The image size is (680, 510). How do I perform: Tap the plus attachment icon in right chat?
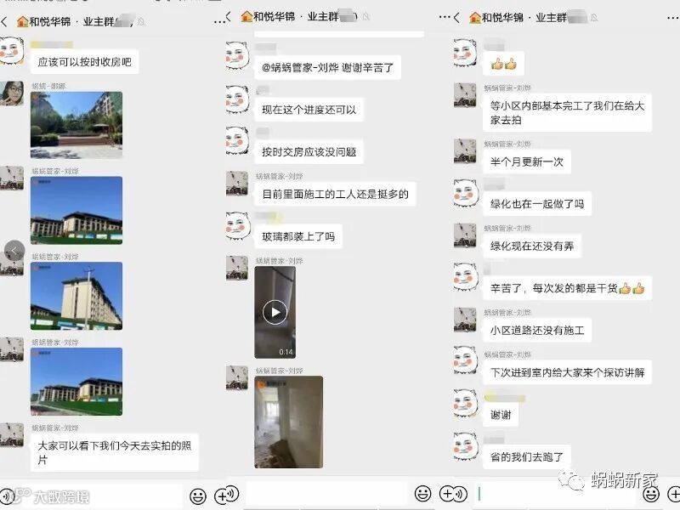click(x=674, y=494)
